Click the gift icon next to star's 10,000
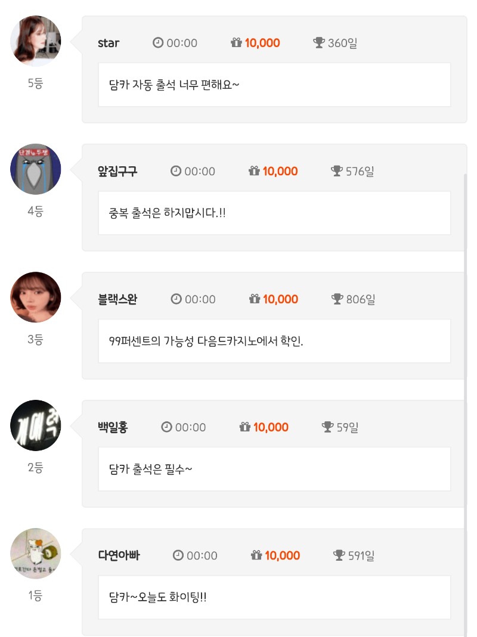Image resolution: width=477 pixels, height=637 pixels. click(236, 43)
